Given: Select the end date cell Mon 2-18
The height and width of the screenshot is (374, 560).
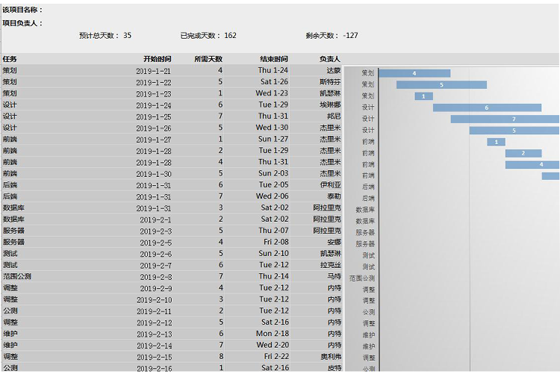Looking at the screenshot, I should pos(273,334).
